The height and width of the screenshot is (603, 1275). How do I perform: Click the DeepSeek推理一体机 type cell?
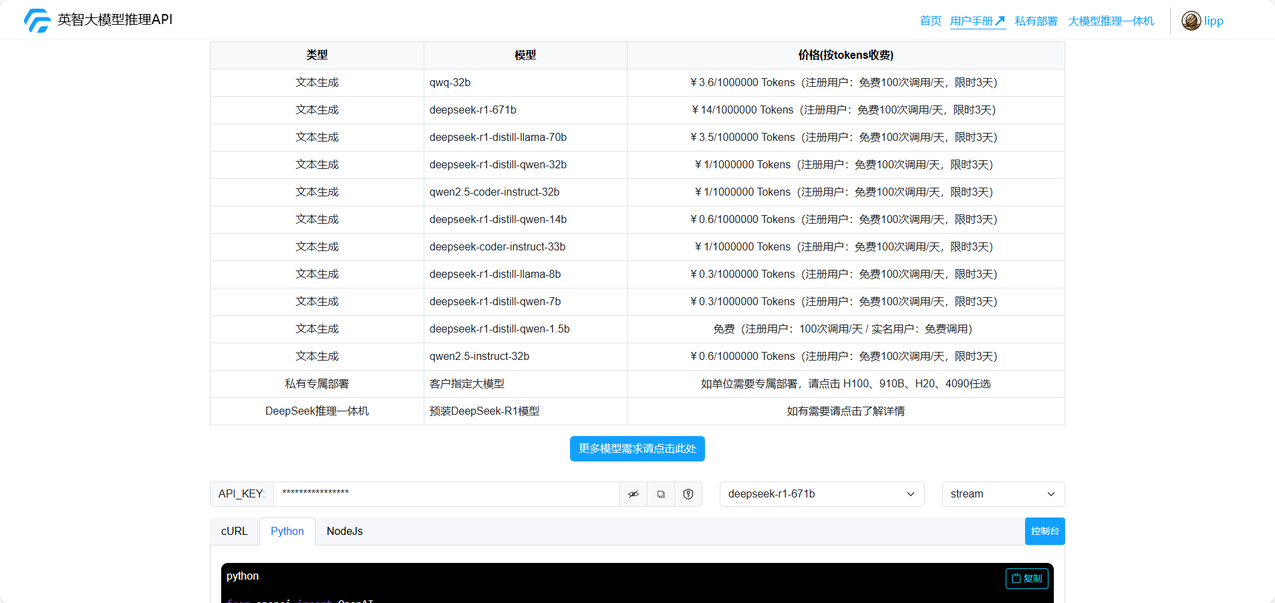(x=317, y=411)
